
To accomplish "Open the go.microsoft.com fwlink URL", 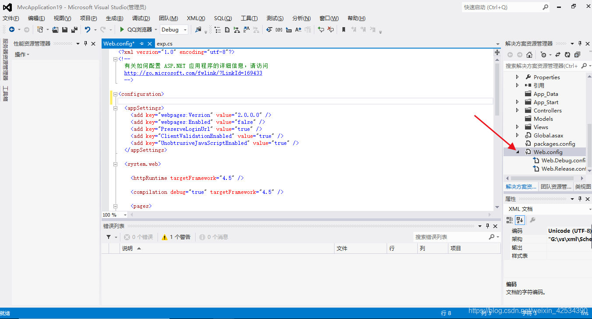I will tap(193, 73).
